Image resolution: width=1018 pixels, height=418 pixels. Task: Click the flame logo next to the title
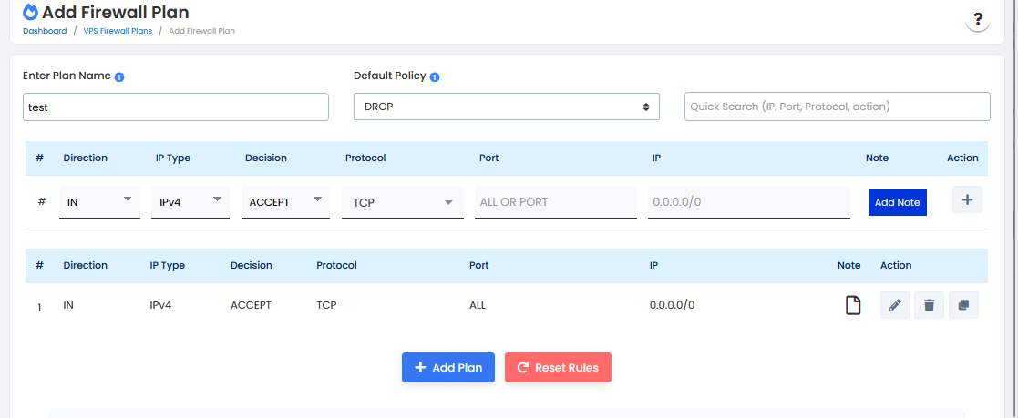(x=31, y=12)
